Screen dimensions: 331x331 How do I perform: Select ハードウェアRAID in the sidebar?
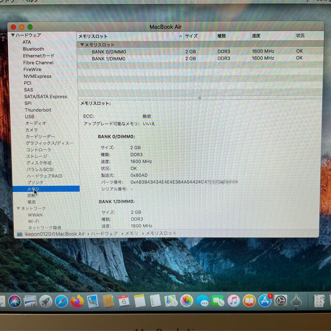[44, 176]
